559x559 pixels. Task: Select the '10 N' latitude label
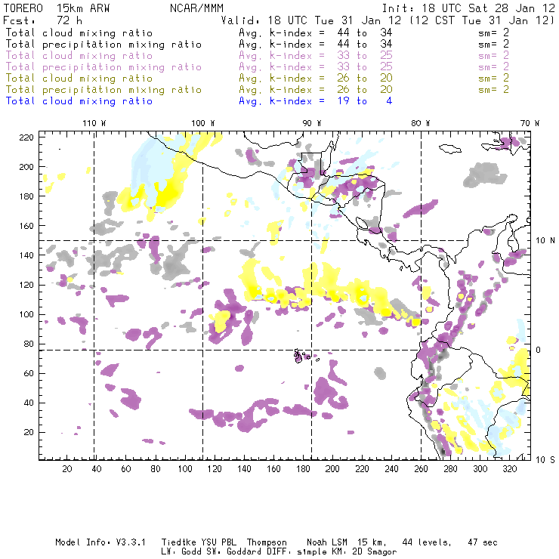point(545,241)
